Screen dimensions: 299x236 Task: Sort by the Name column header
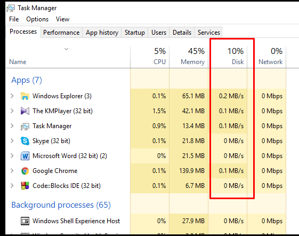pos(18,62)
